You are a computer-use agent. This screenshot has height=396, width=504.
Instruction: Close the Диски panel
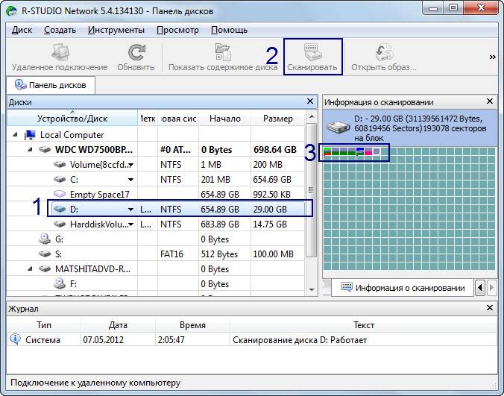click(310, 101)
